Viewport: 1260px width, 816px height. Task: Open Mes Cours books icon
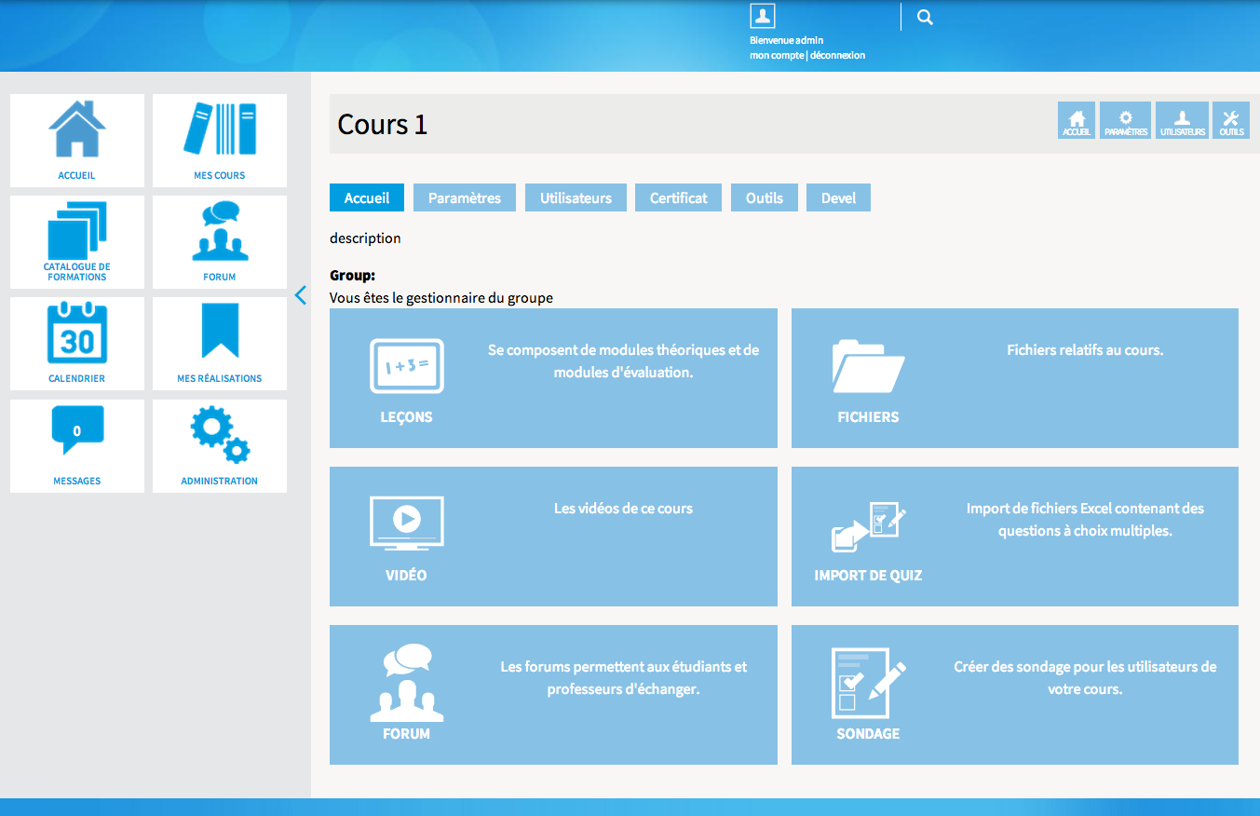coord(220,130)
